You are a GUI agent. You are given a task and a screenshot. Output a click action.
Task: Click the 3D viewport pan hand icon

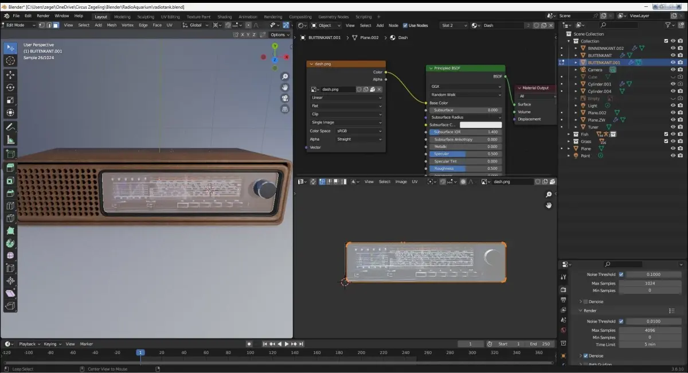tap(285, 87)
